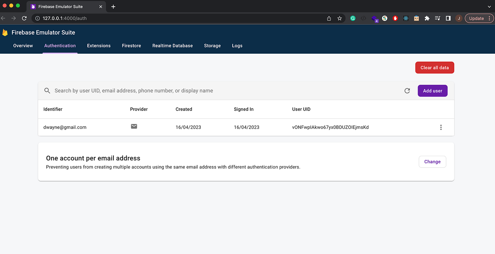Refresh the user list

click(407, 91)
